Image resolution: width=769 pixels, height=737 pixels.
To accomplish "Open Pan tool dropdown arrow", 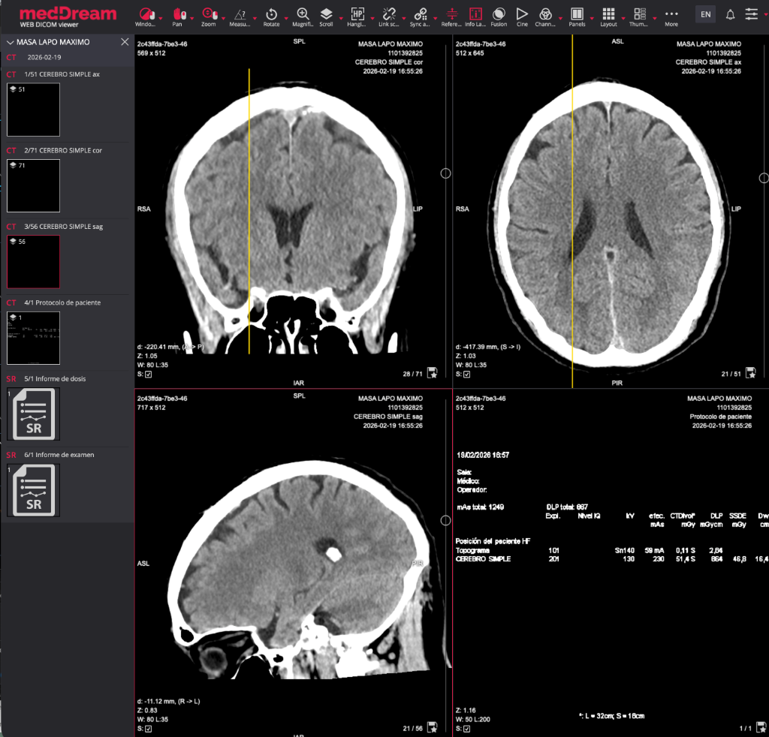I will pos(191,19).
